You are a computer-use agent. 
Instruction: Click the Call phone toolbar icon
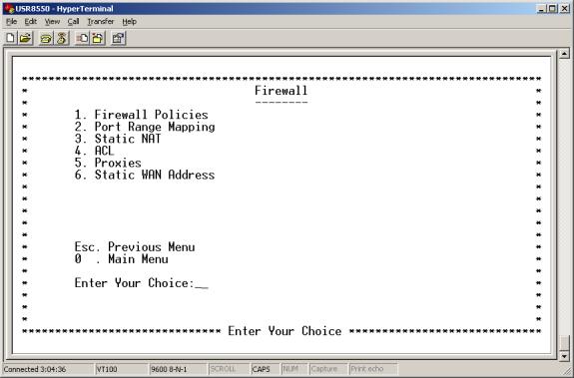pyautogui.click(x=46, y=38)
